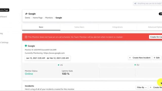Click the Jan 13, 2021 2:05 AM start date
The width and height of the screenshot is (162, 91).
pyautogui.click(x=36, y=58)
